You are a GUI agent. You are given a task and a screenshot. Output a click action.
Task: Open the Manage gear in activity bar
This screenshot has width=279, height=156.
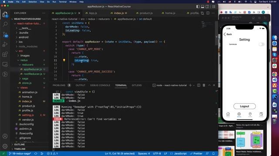pos(5,146)
